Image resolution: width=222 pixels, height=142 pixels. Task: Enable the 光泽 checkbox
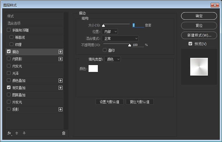9,73
